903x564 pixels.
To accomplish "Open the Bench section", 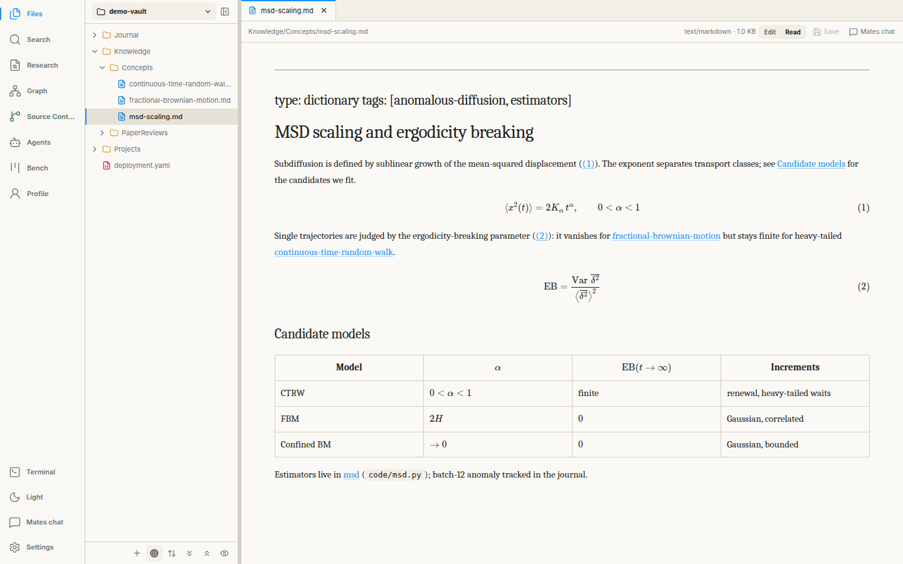I will 42,168.
